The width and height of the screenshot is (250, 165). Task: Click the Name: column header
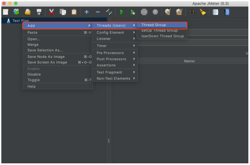[x=189, y=61]
